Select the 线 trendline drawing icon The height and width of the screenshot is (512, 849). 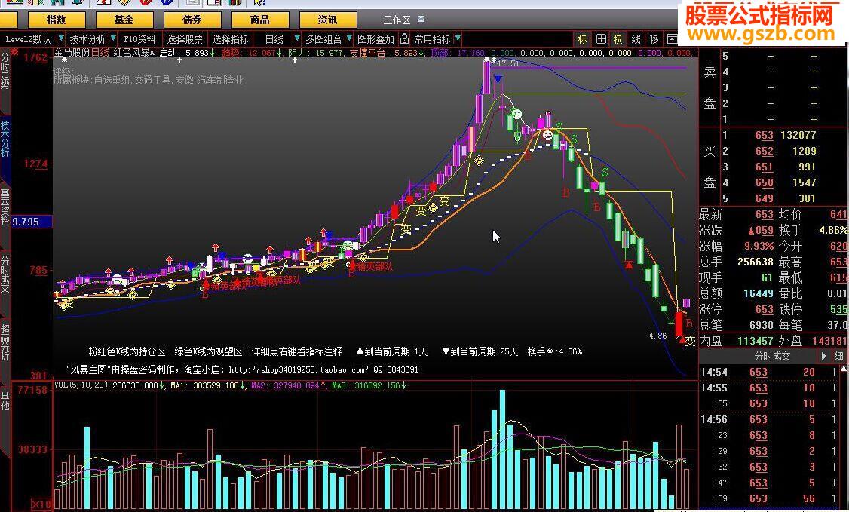pyautogui.click(x=637, y=39)
